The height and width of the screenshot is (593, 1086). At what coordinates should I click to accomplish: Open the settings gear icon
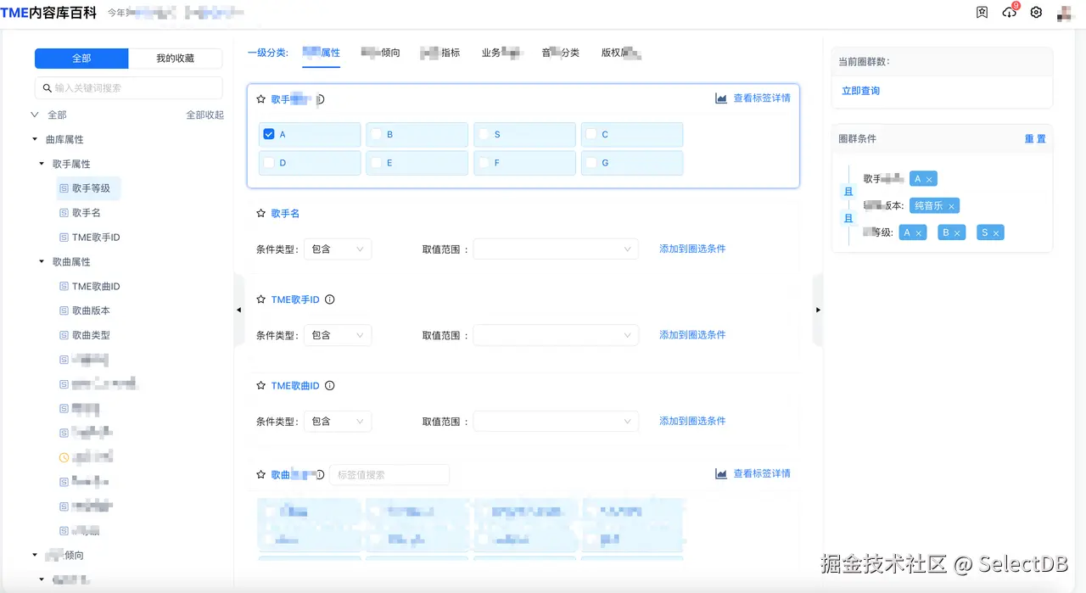point(1036,13)
